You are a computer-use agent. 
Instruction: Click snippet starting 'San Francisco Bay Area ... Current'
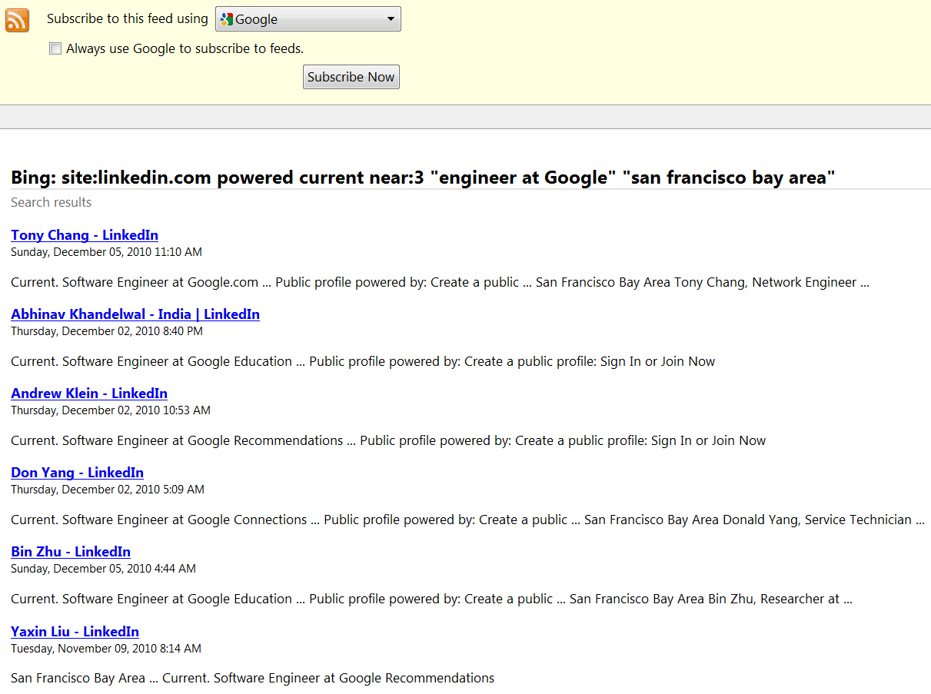(252, 678)
